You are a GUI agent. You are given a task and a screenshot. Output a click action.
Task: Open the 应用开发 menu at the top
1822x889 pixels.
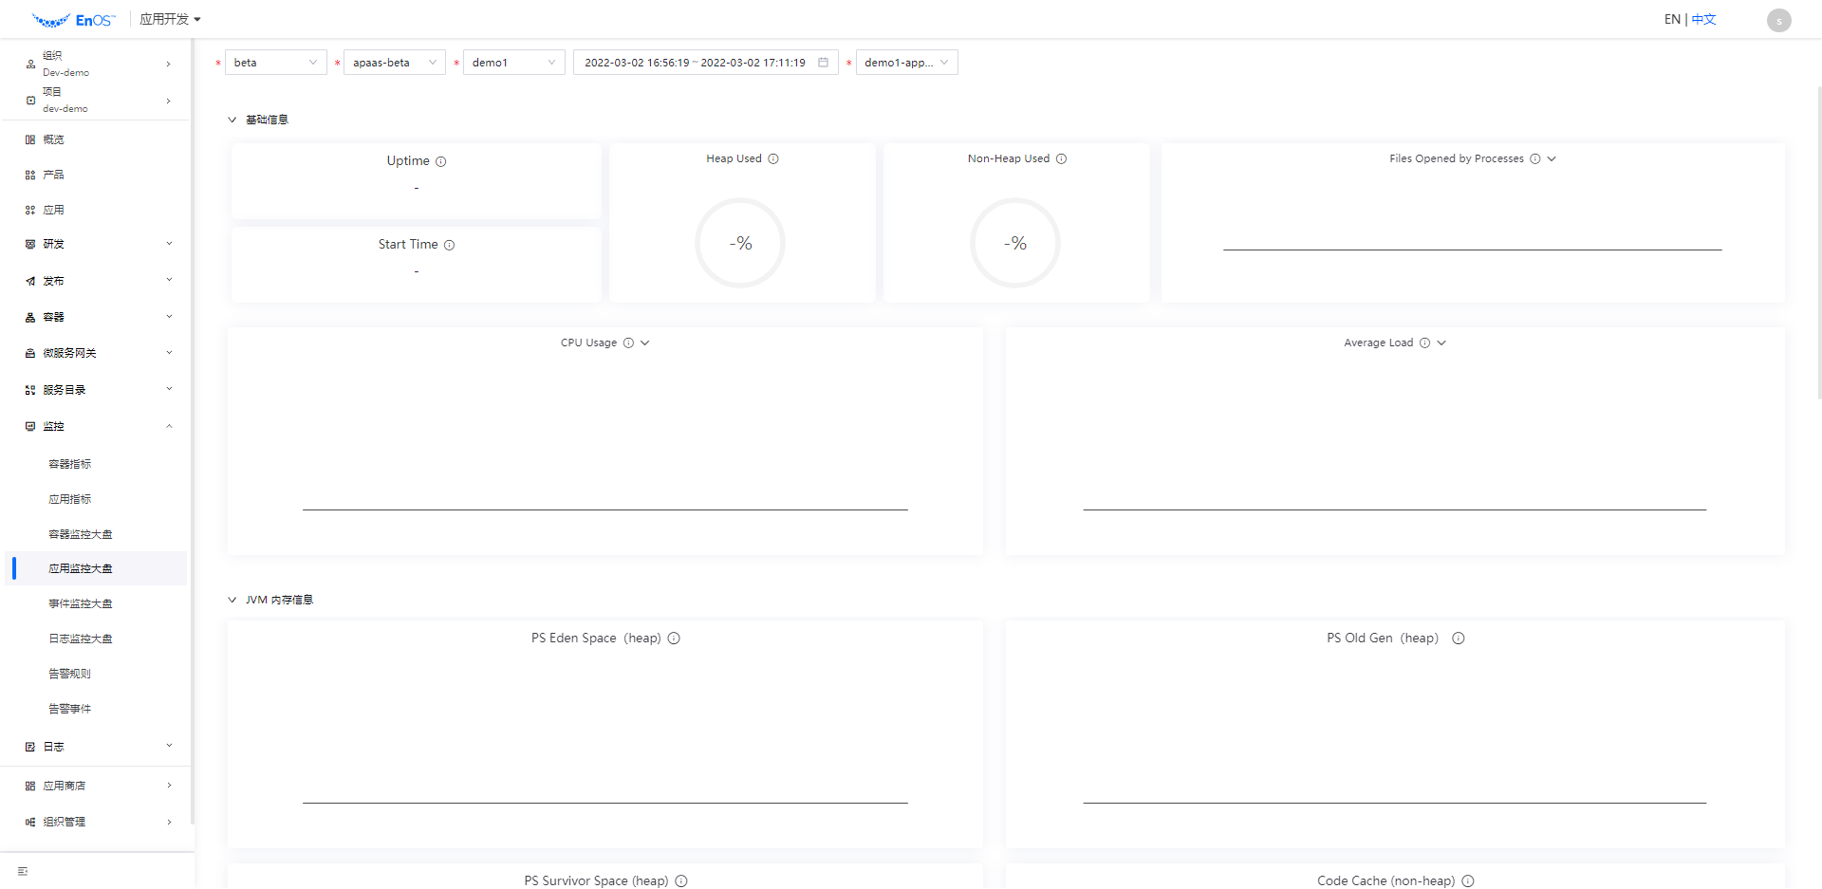171,18
